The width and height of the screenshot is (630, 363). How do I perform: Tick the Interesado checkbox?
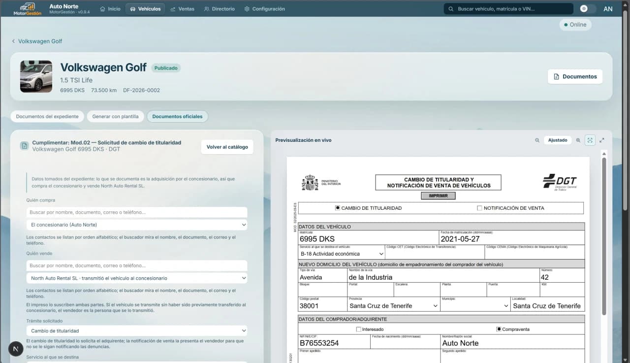(358, 329)
